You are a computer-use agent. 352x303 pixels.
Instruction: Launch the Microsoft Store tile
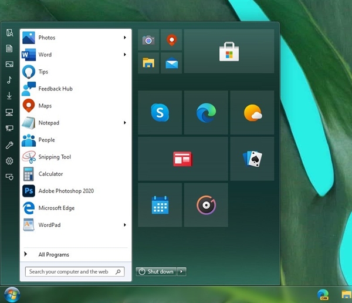click(x=229, y=51)
